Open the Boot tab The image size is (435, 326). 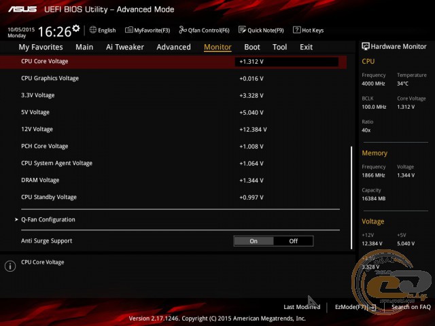click(x=252, y=47)
